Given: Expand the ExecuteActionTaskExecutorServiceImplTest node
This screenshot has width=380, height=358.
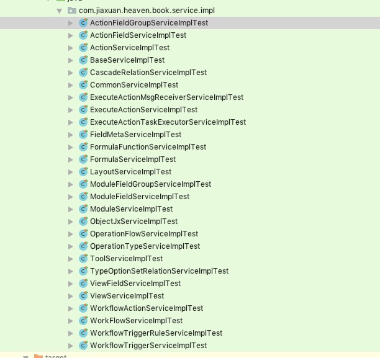Looking at the screenshot, I should coord(71,122).
